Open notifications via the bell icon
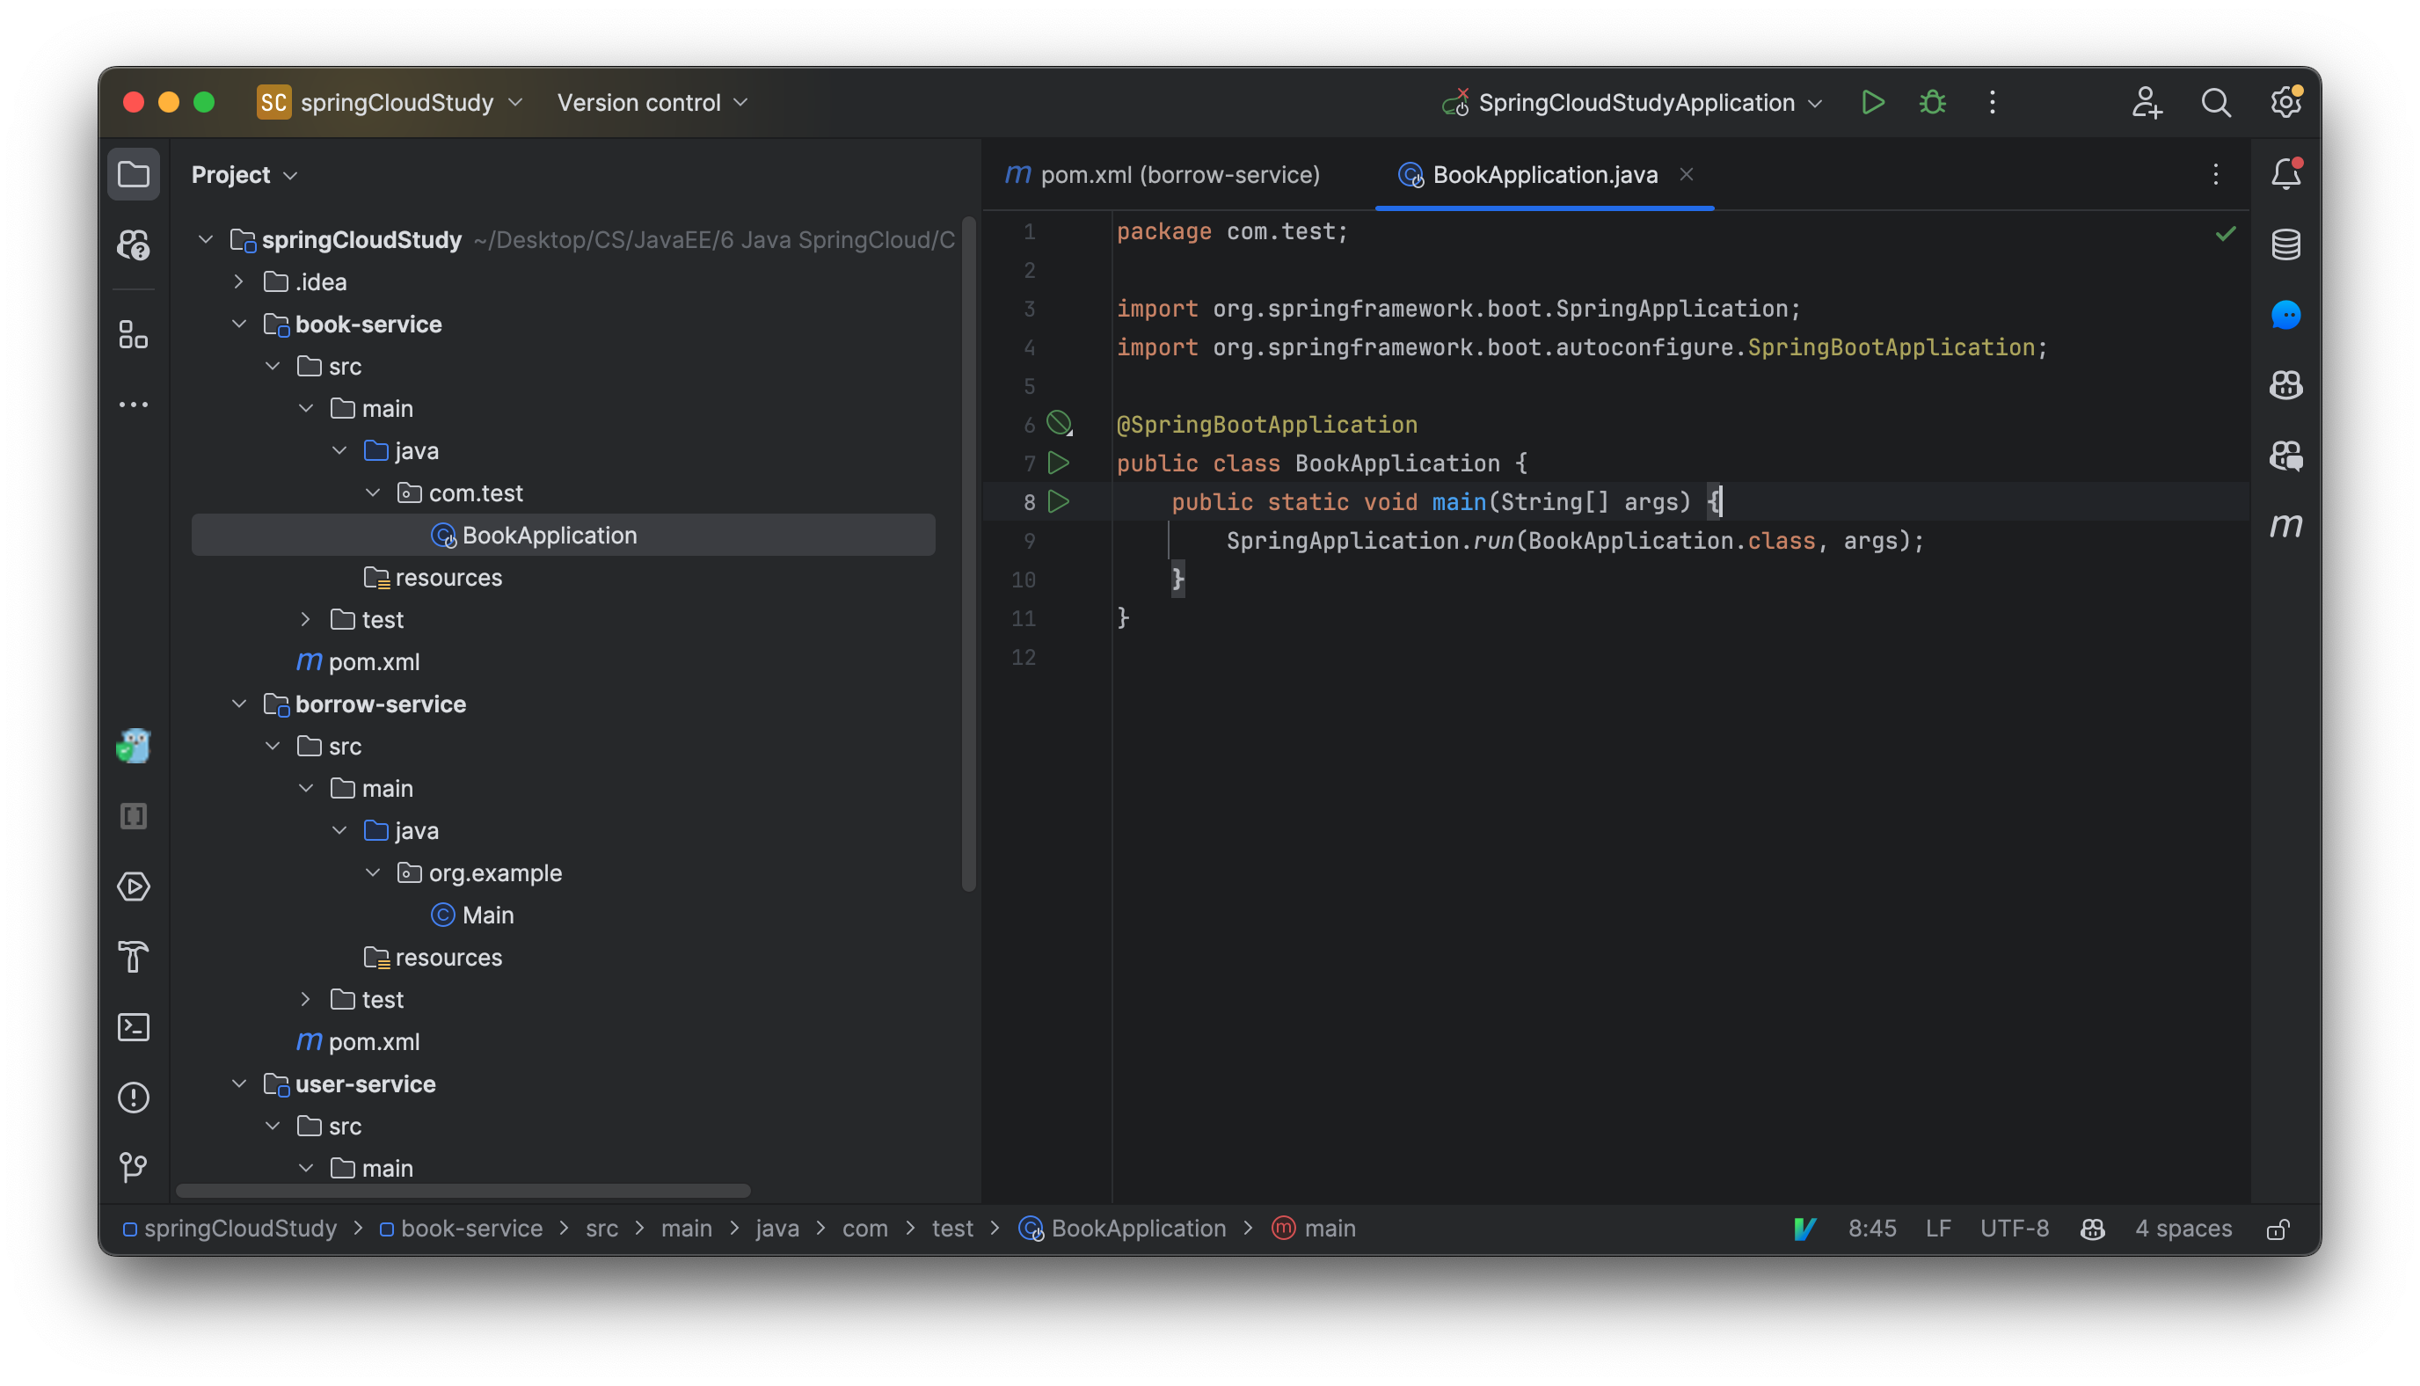The image size is (2420, 1386). click(2286, 173)
